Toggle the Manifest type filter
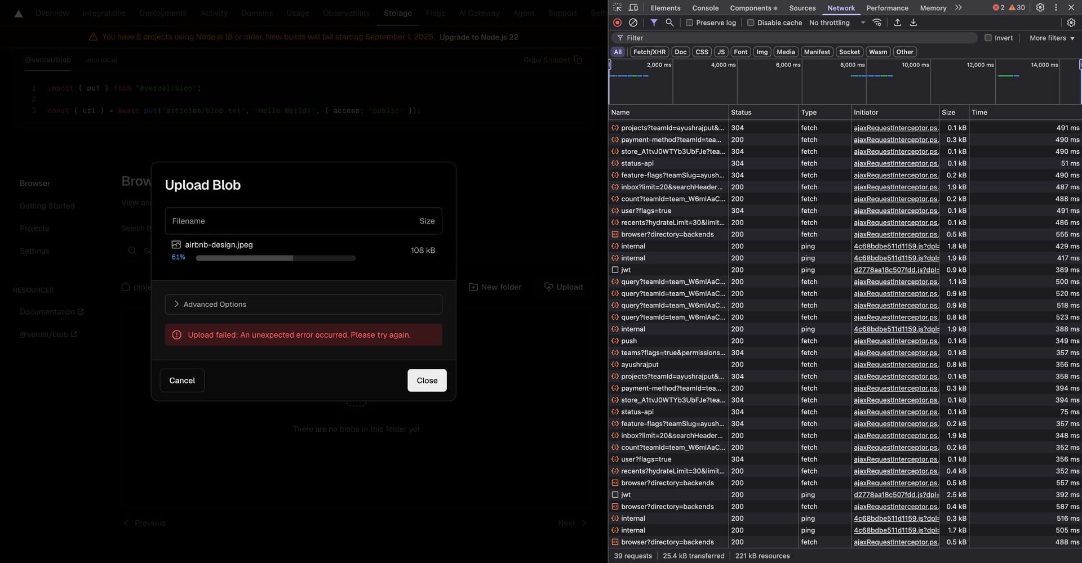 pos(817,52)
